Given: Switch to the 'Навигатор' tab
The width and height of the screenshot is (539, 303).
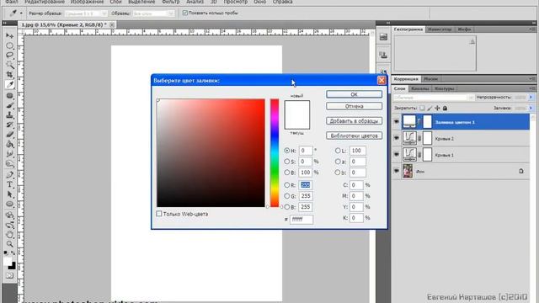Looking at the screenshot, I should click(440, 29).
